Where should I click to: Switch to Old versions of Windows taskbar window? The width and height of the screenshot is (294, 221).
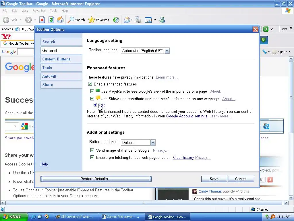pyautogui.click(x=76, y=217)
